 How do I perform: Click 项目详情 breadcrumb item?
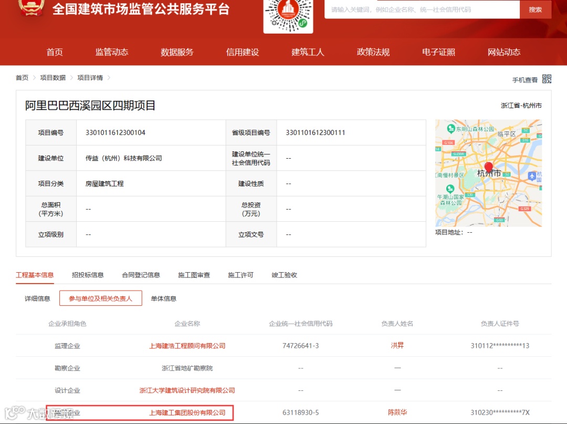pyautogui.click(x=90, y=78)
